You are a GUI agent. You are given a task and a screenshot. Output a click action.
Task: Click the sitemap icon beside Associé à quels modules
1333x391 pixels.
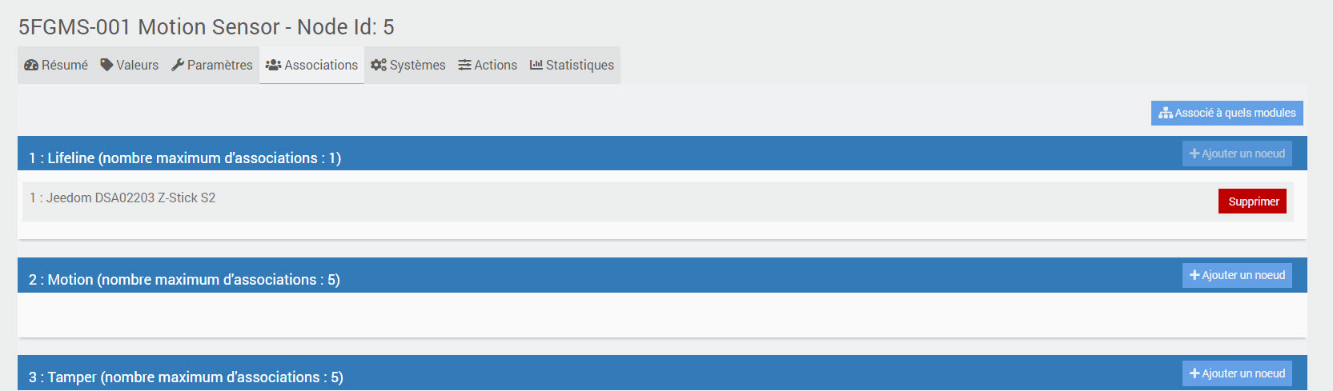click(x=1166, y=114)
